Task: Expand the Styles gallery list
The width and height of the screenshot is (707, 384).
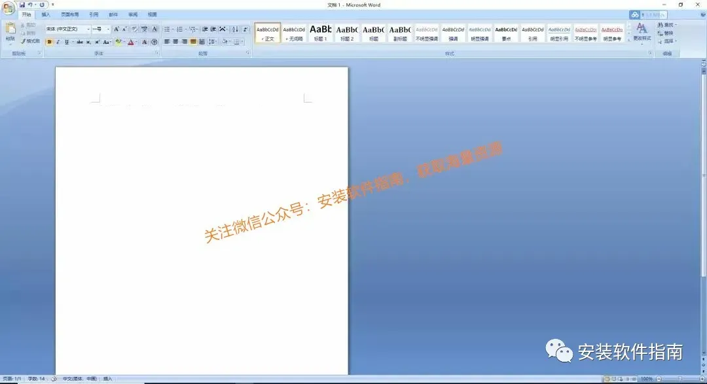Action: pyautogui.click(x=628, y=40)
